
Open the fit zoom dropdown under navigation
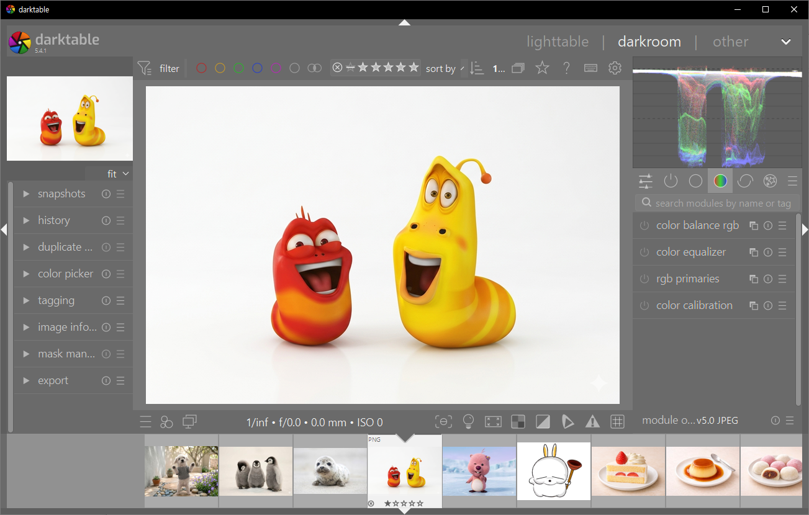tap(118, 174)
